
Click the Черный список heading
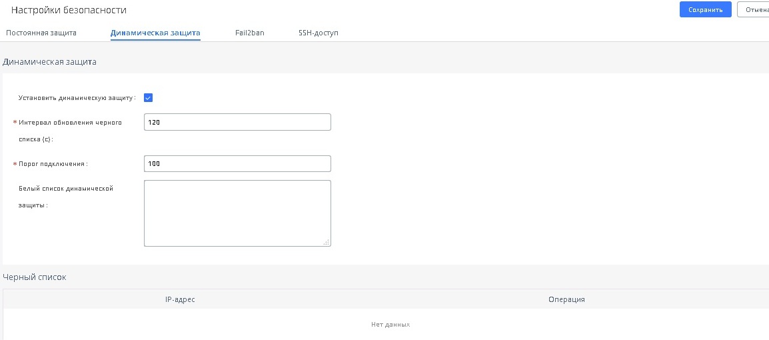coord(35,277)
